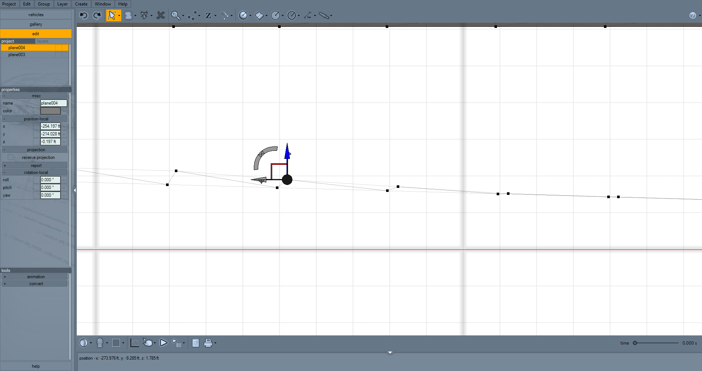Click the tape measure tool icon

[x=324, y=15]
